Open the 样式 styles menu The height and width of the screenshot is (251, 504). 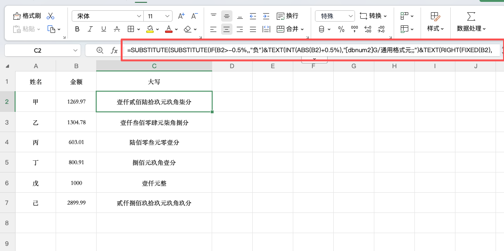tap(435, 22)
